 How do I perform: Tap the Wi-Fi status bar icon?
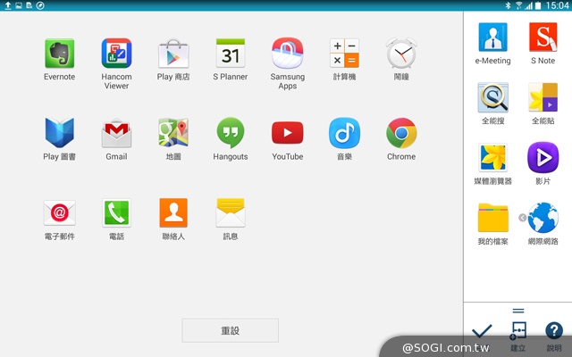[x=518, y=5]
